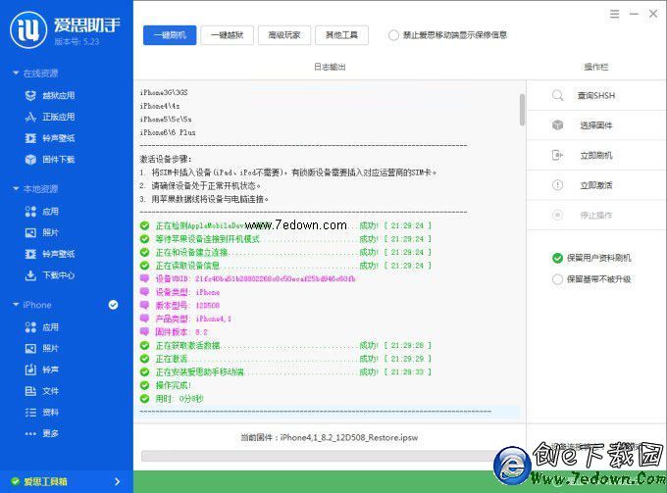667x493 pixels.
Task: Switch to the 一键越狱 tab
Action: point(228,35)
